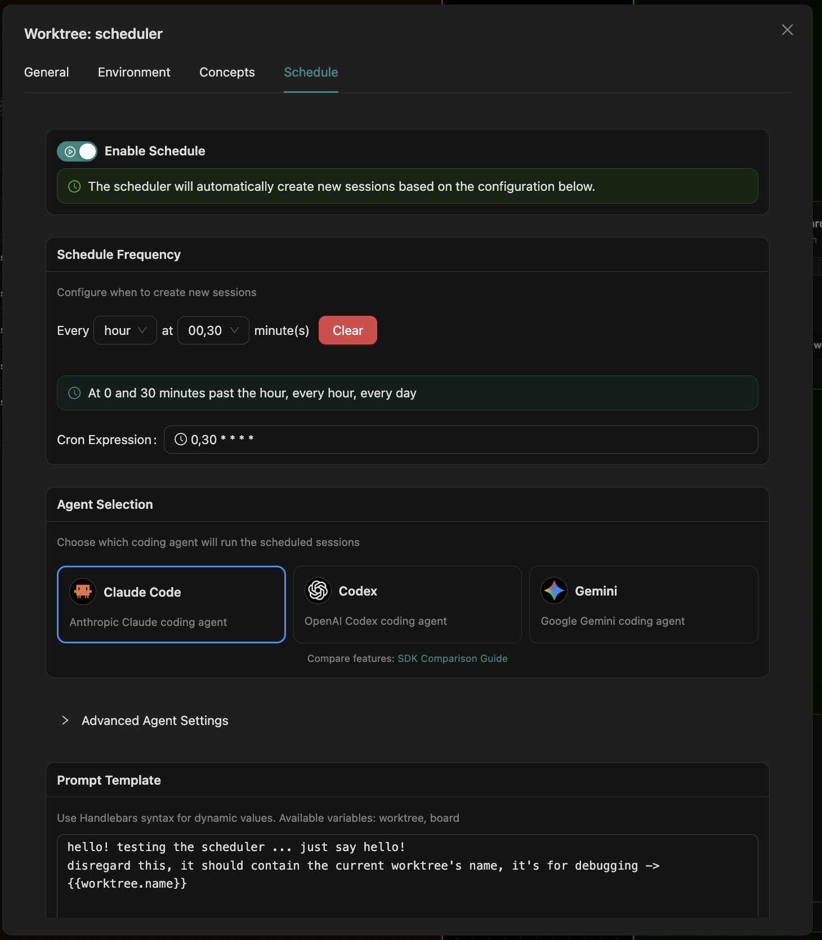The image size is (822, 940).
Task: Open the hour frequency dropdown
Action: (125, 330)
